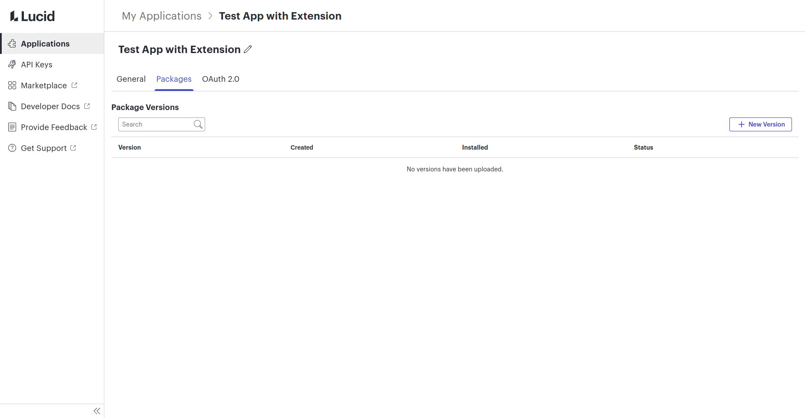Click the Provide Feedback form icon
Screen dimensions: 805x418
(x=12, y=127)
